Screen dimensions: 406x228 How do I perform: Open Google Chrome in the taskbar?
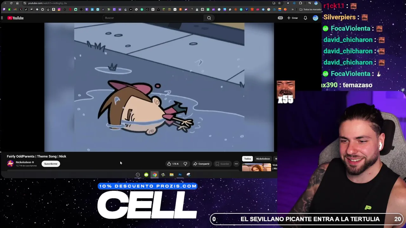point(154,174)
